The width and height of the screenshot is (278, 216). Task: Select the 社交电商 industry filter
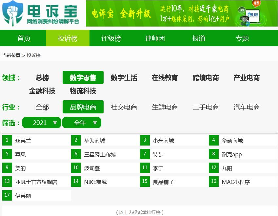[124, 107]
